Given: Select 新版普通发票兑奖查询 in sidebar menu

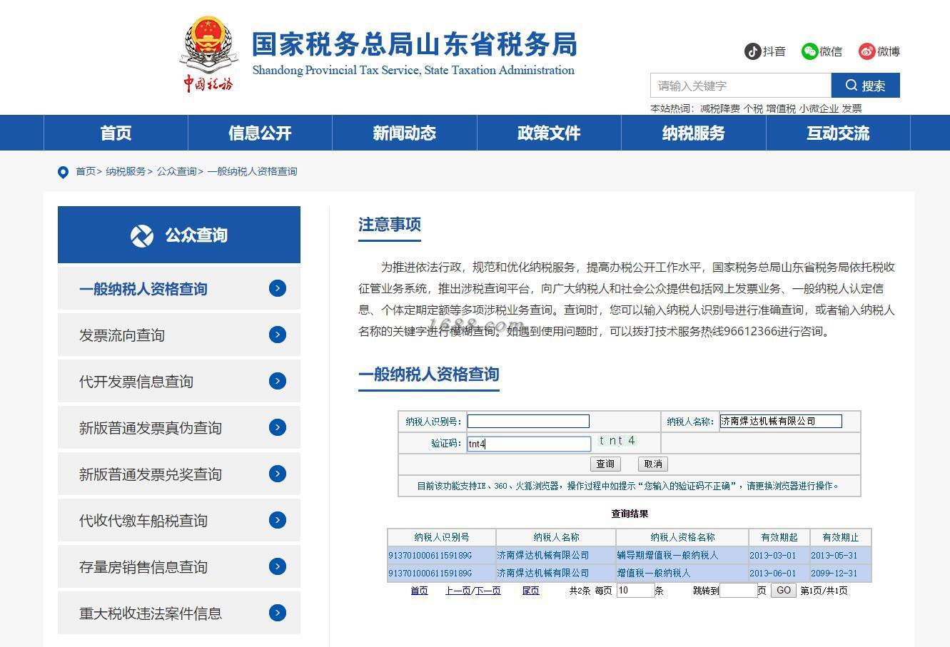Looking at the screenshot, I should click(x=179, y=474).
